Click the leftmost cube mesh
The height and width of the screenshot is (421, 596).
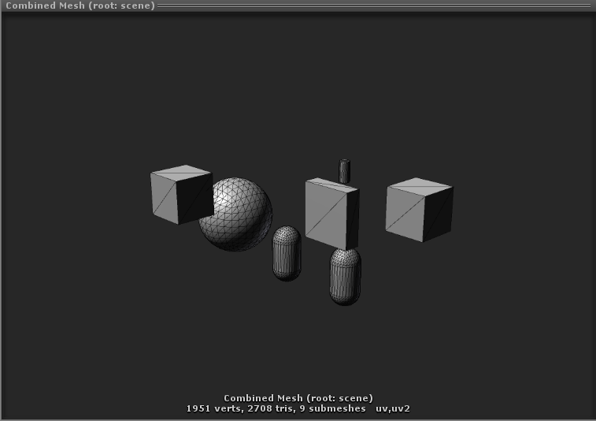(182, 195)
